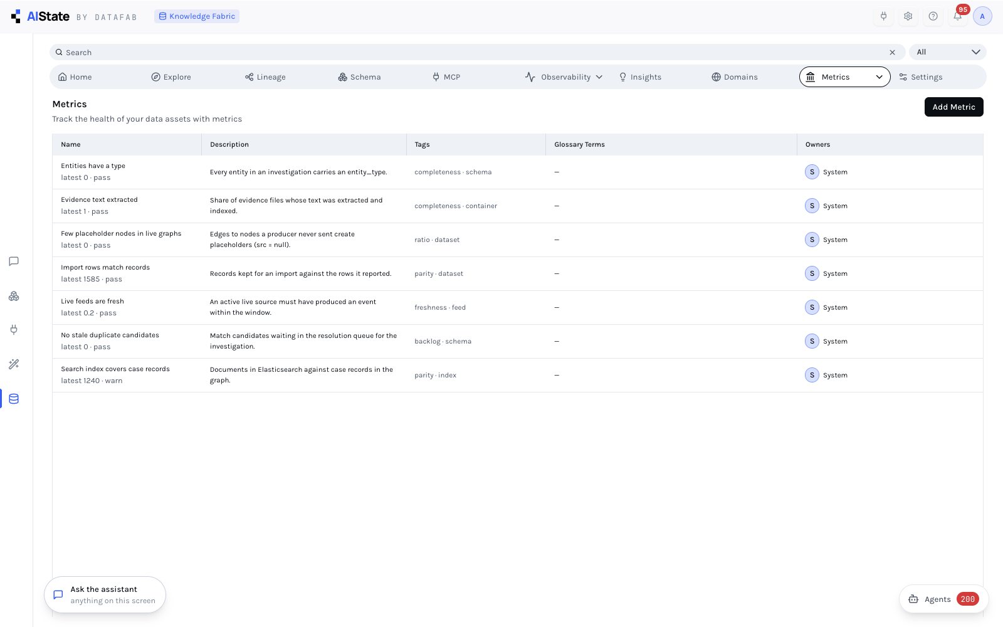Select the MCP tab
Screen dimensions: 1003x627
pyautogui.click(x=446, y=77)
